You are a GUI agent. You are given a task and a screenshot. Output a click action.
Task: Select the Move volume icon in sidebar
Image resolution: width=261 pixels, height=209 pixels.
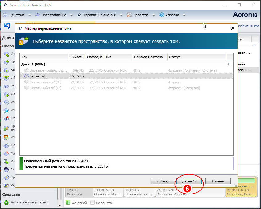[x=6, y=62]
